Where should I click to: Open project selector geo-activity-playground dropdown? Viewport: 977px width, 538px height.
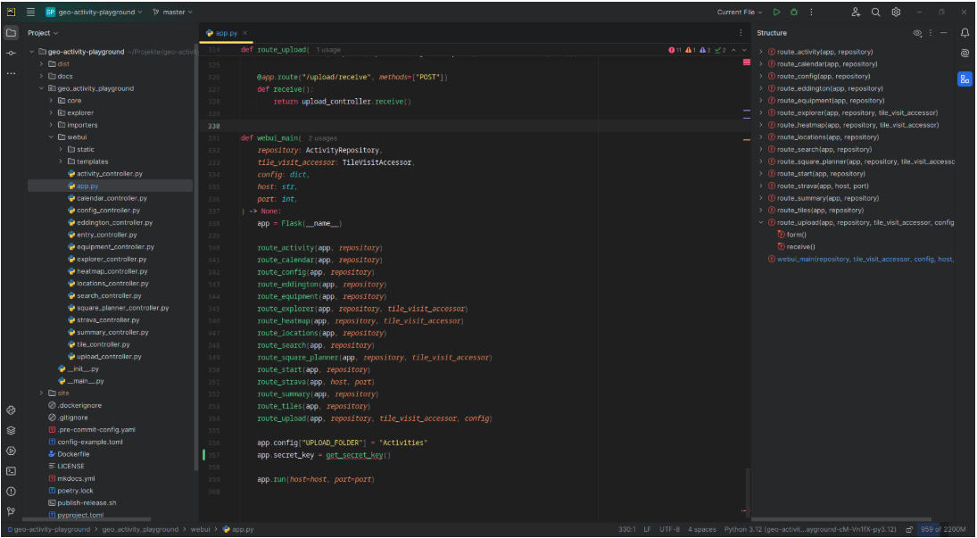(94, 12)
